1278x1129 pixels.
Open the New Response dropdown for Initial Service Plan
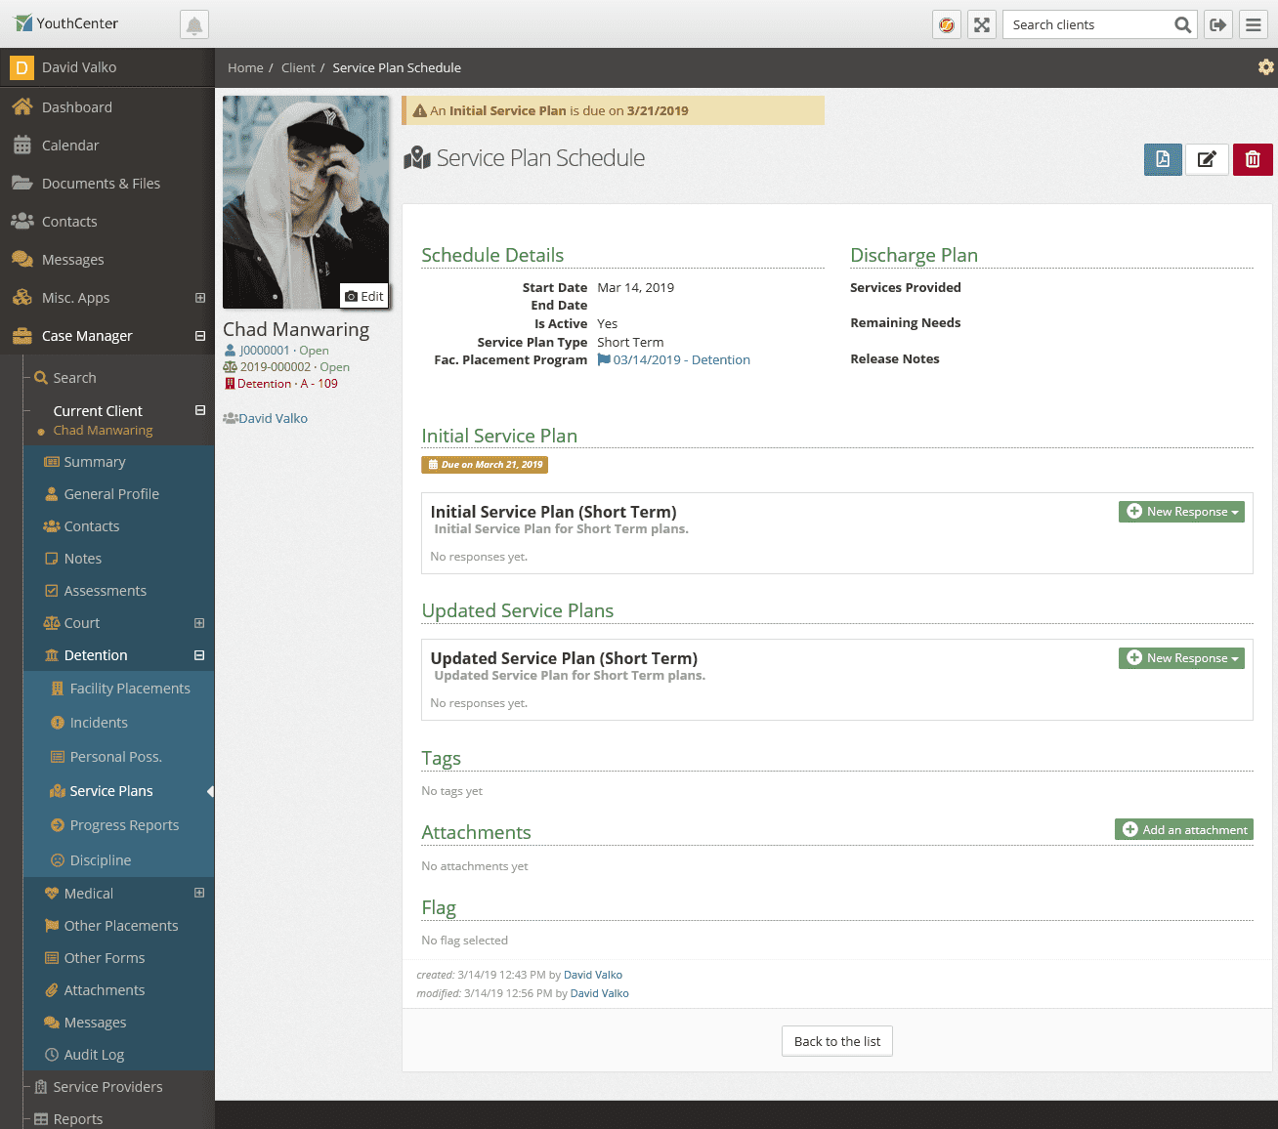(x=1181, y=511)
